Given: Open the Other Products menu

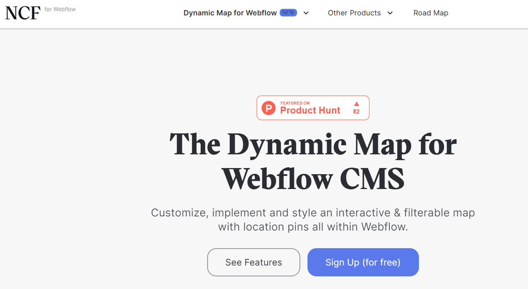Looking at the screenshot, I should coord(354,13).
